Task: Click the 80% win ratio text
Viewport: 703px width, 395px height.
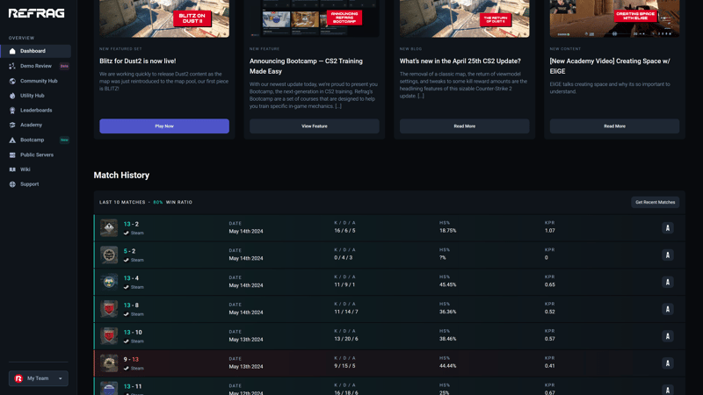Action: [158, 203]
